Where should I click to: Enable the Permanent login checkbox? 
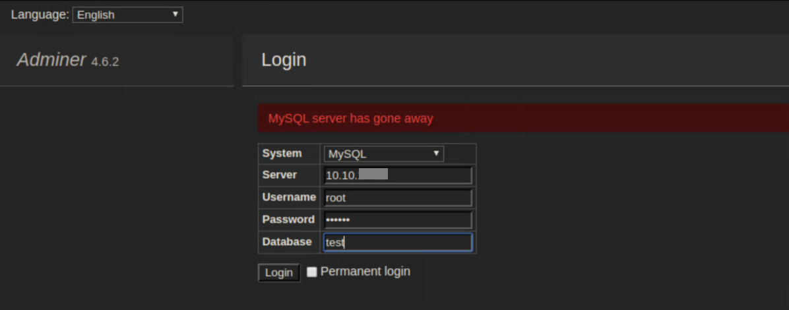pos(312,272)
